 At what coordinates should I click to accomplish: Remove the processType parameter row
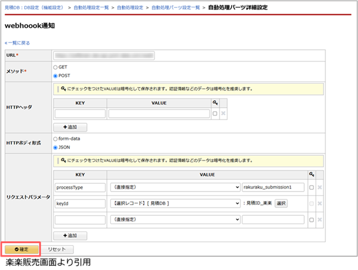(320, 187)
